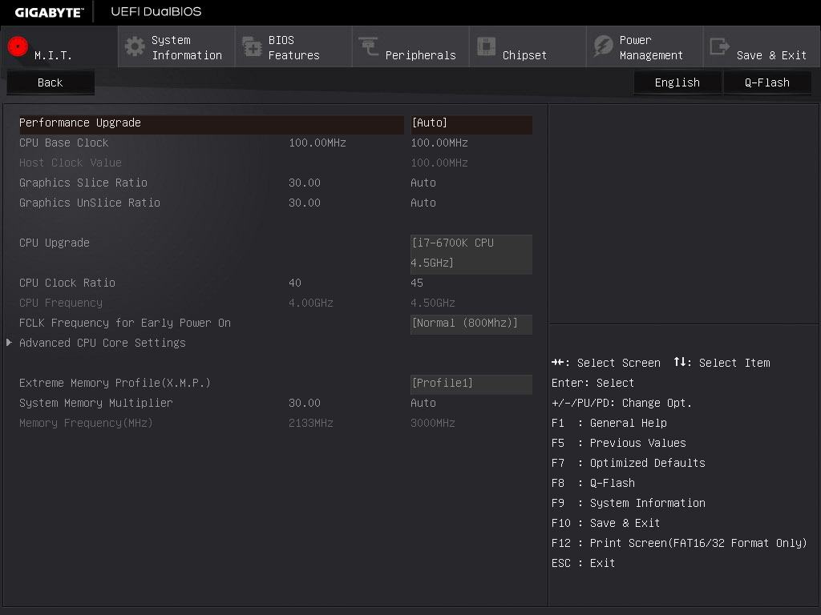The image size is (821, 615).
Task: Click F1 General Help hint
Action: click(609, 423)
